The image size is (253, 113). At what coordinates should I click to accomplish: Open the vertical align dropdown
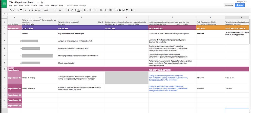tap(106, 10)
